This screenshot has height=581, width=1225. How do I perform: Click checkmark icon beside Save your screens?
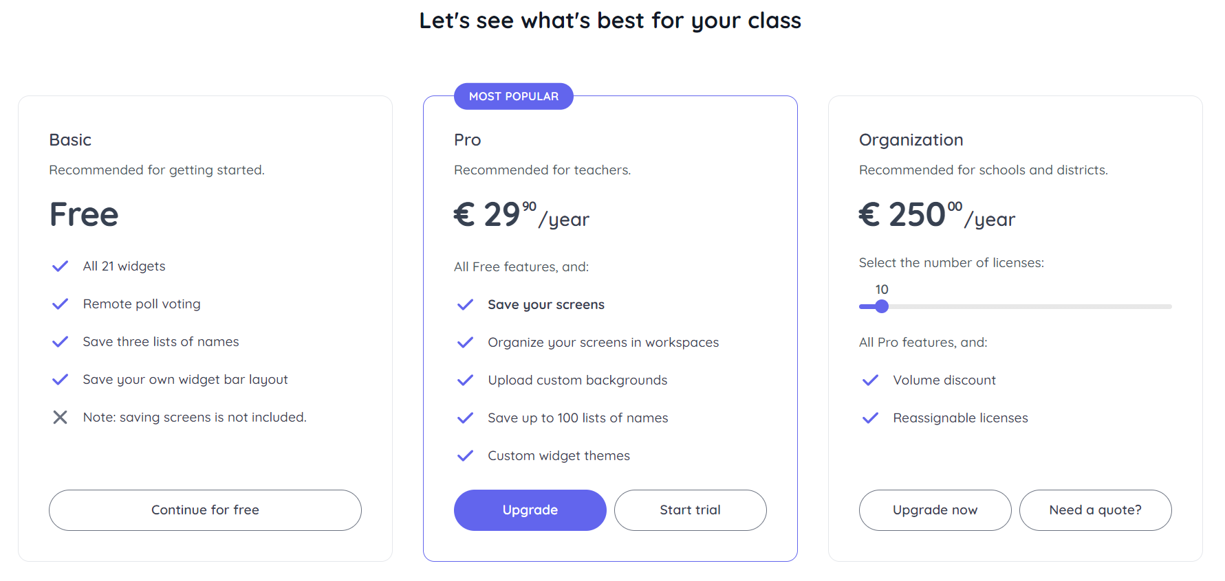(x=466, y=305)
